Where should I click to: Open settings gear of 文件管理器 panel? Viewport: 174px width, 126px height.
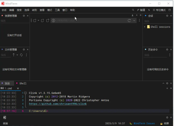coord(24,50)
